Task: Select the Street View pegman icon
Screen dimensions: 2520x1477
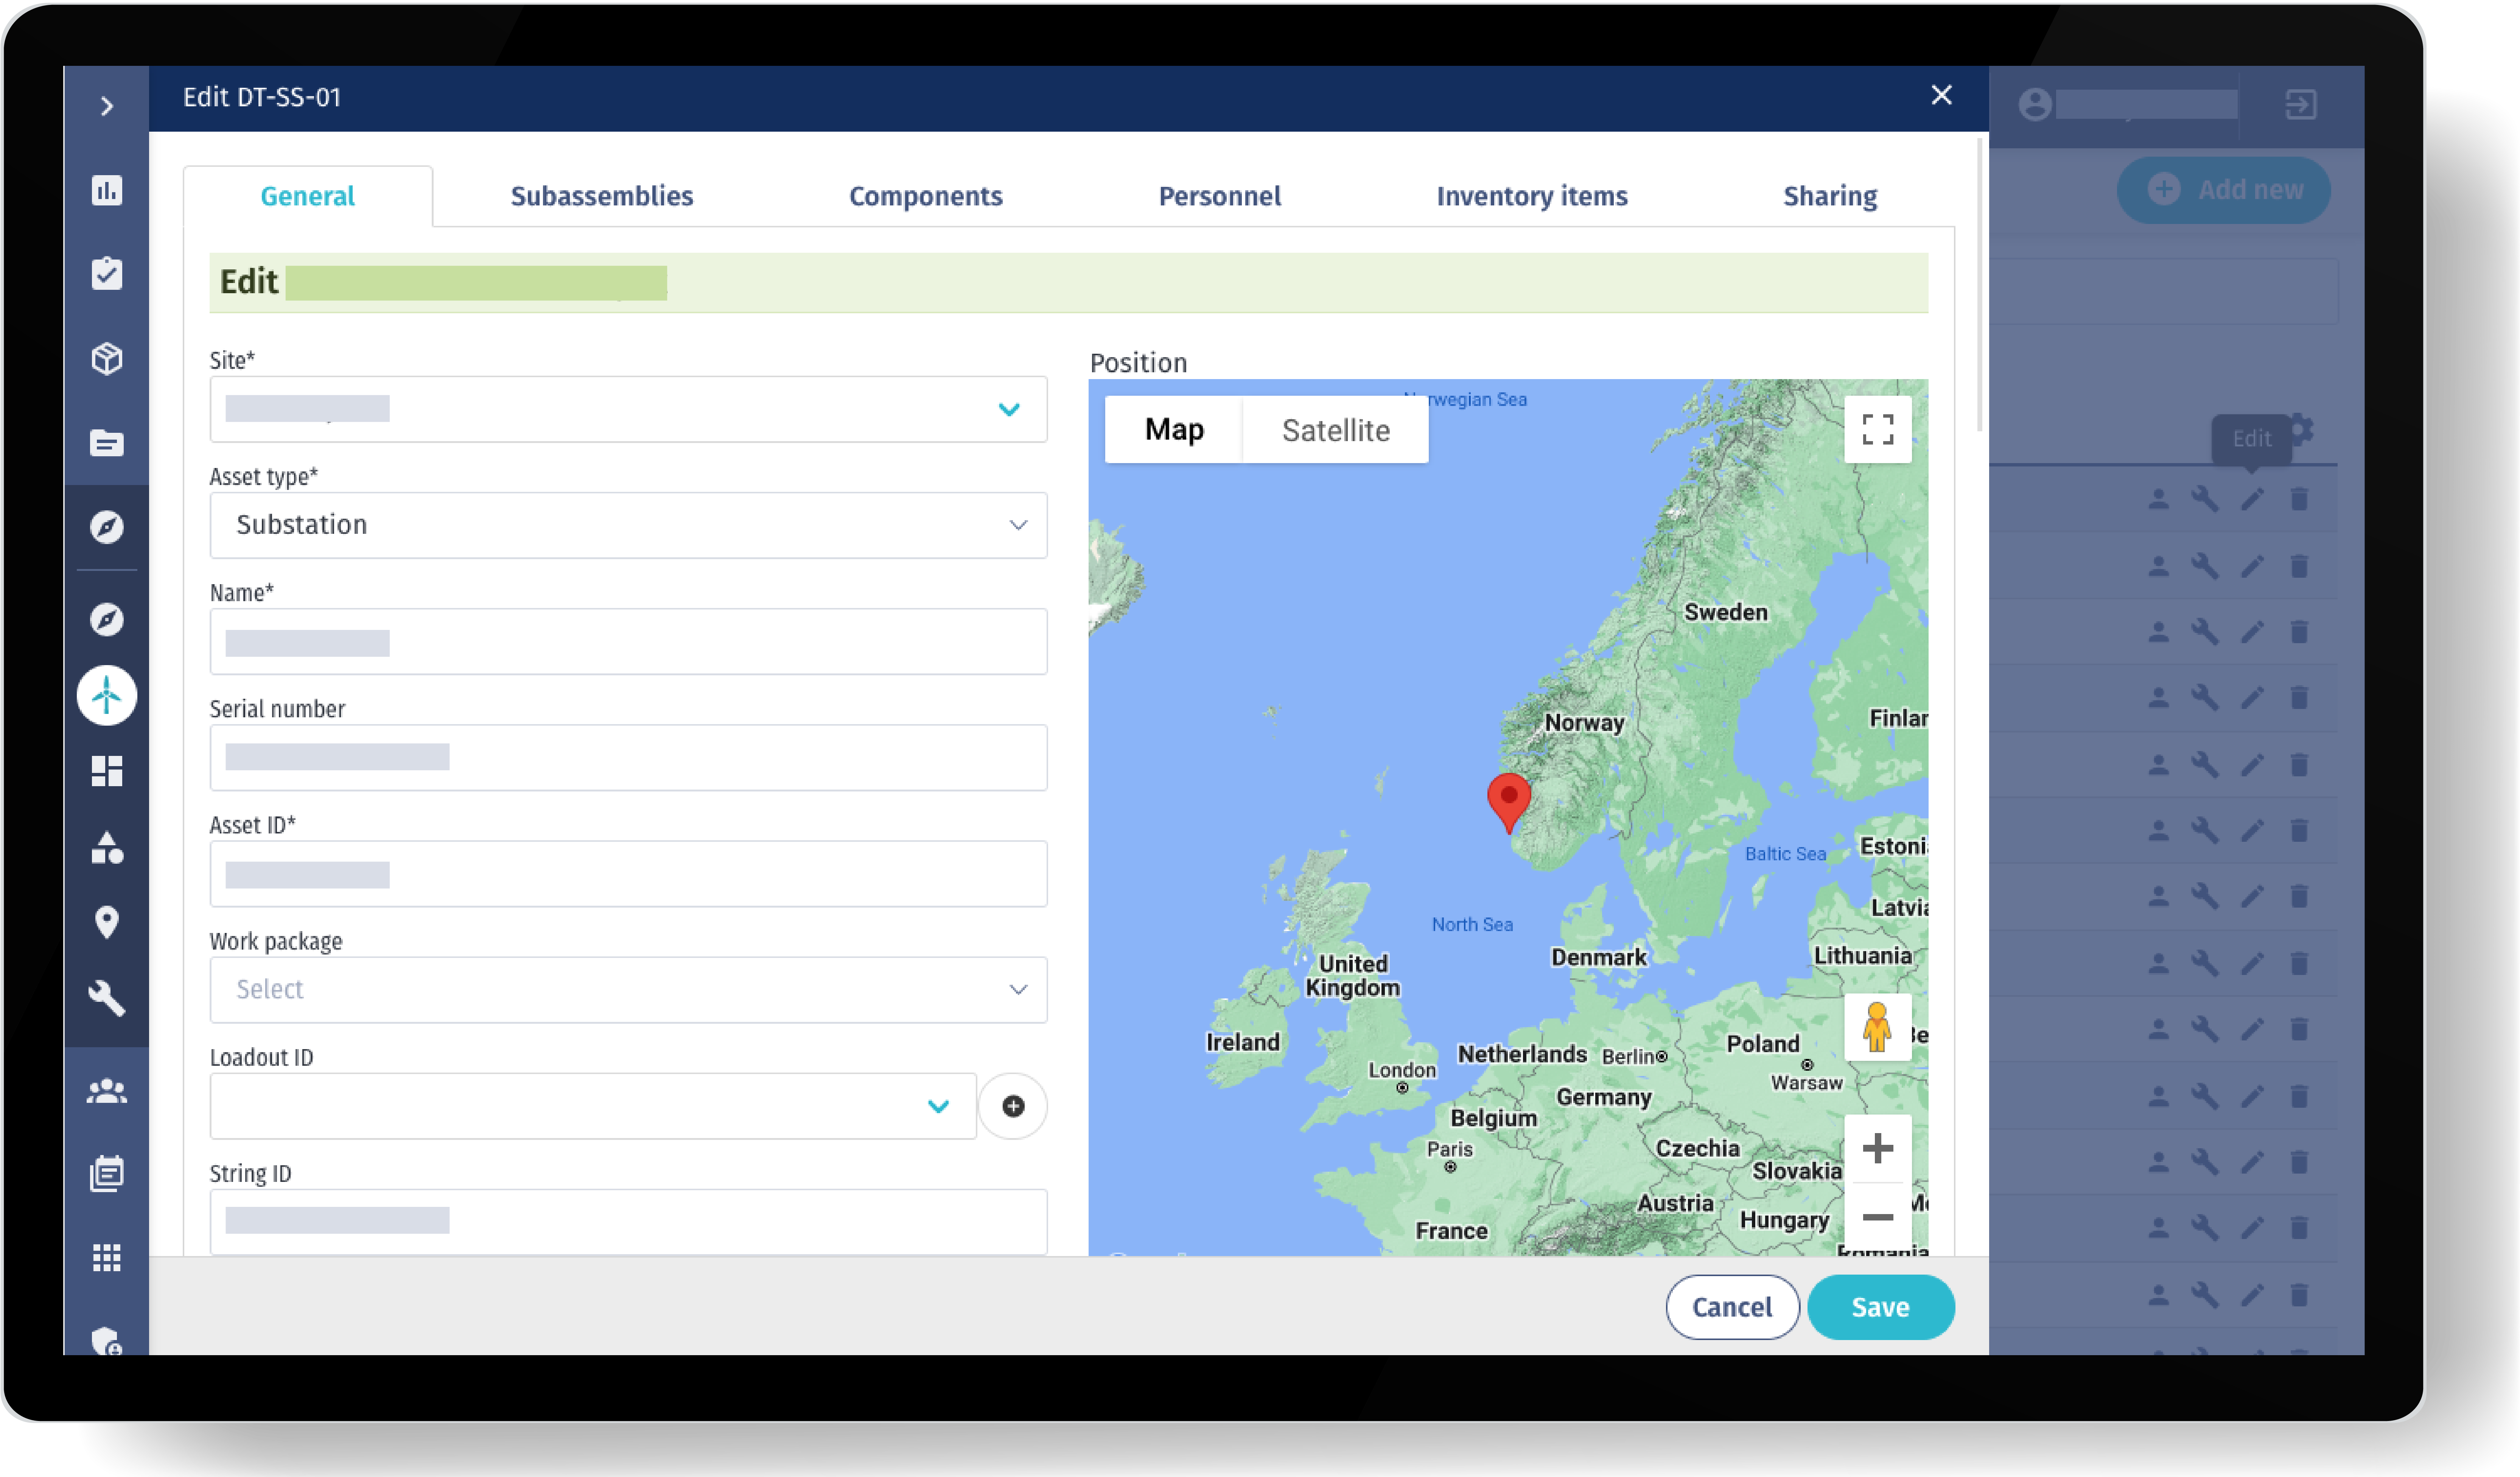Action: click(1877, 1027)
